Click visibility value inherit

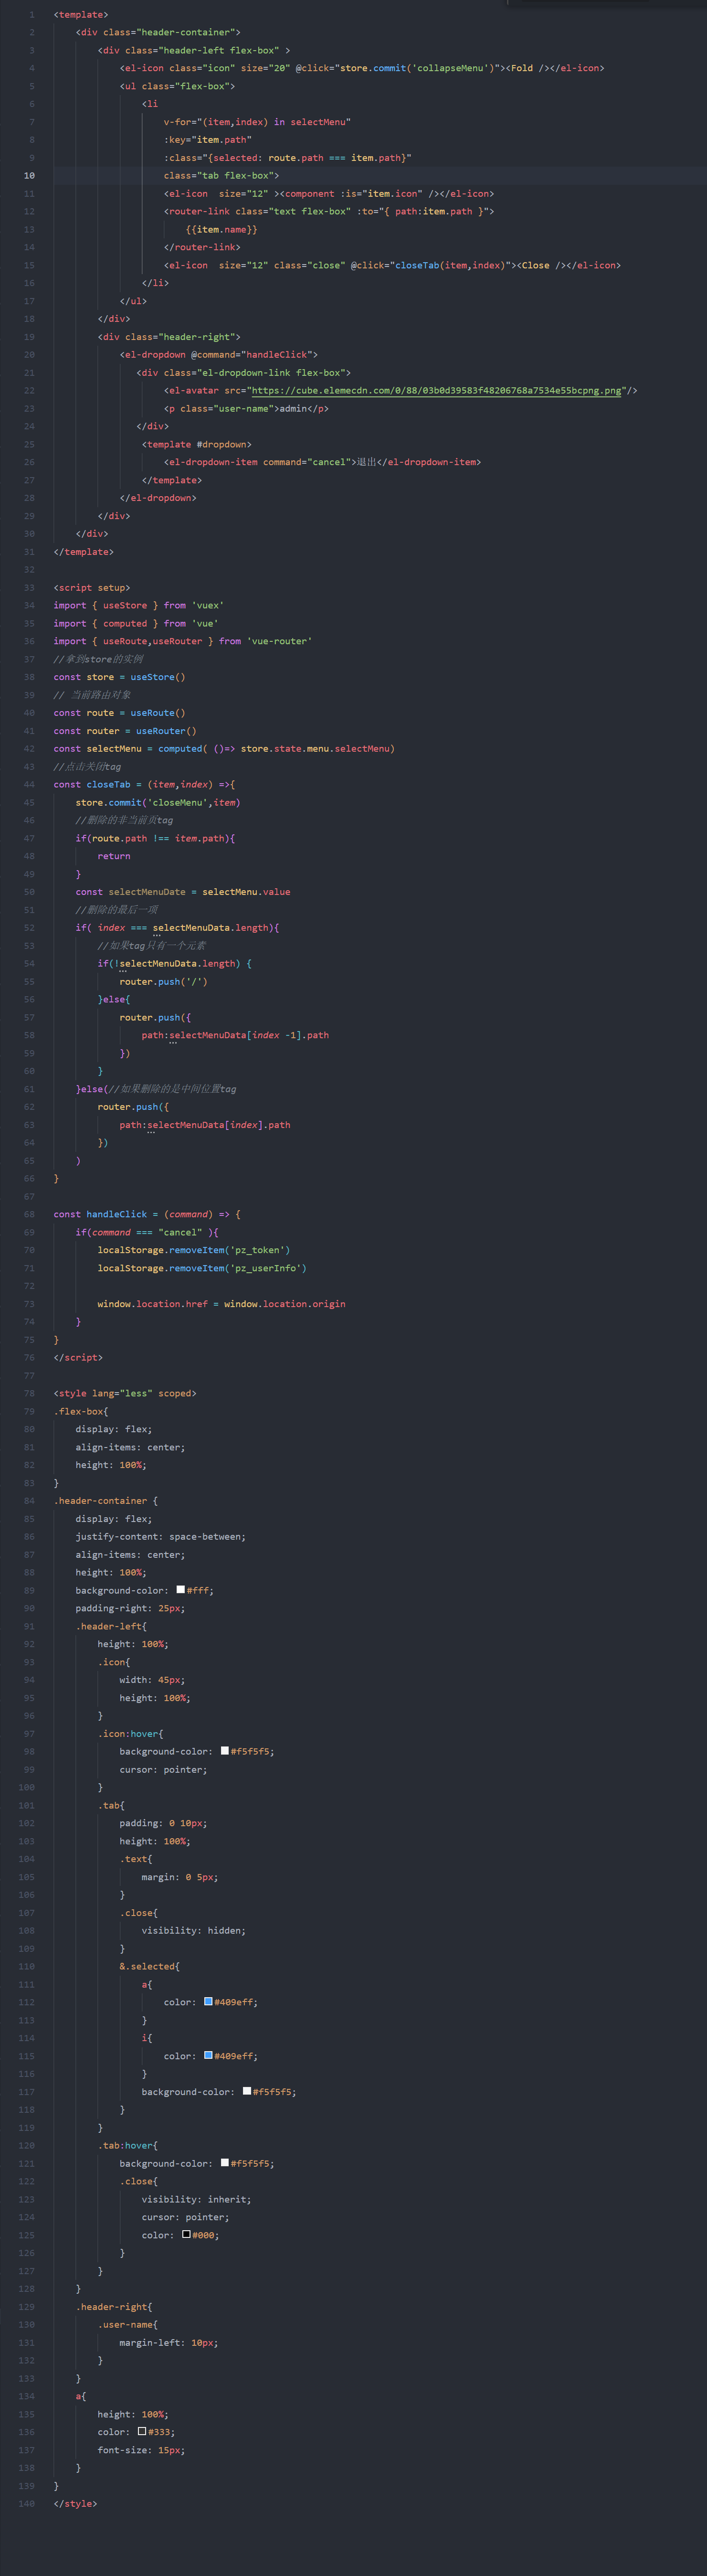[227, 2199]
